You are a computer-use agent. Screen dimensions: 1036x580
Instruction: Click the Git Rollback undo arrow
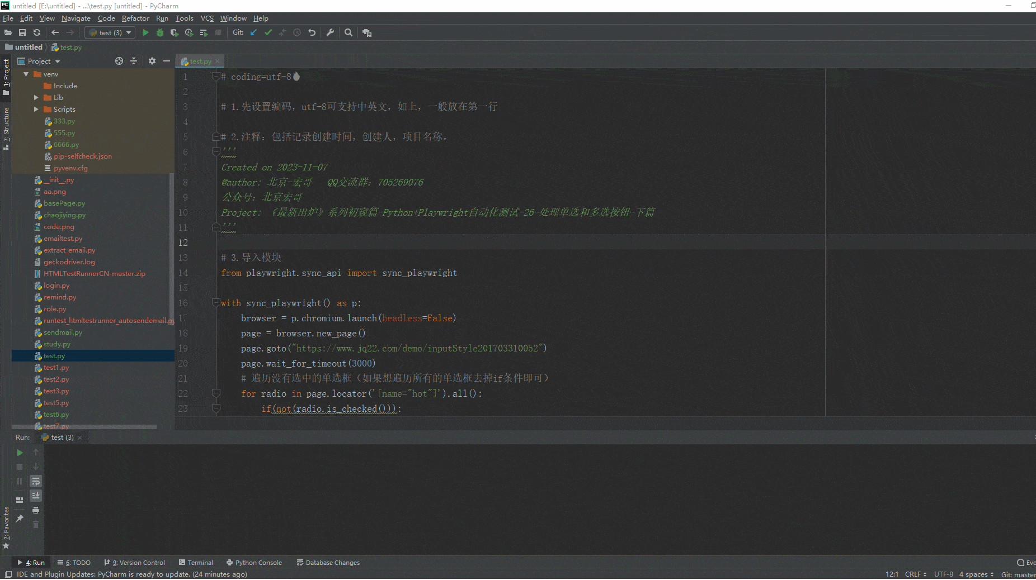click(312, 32)
